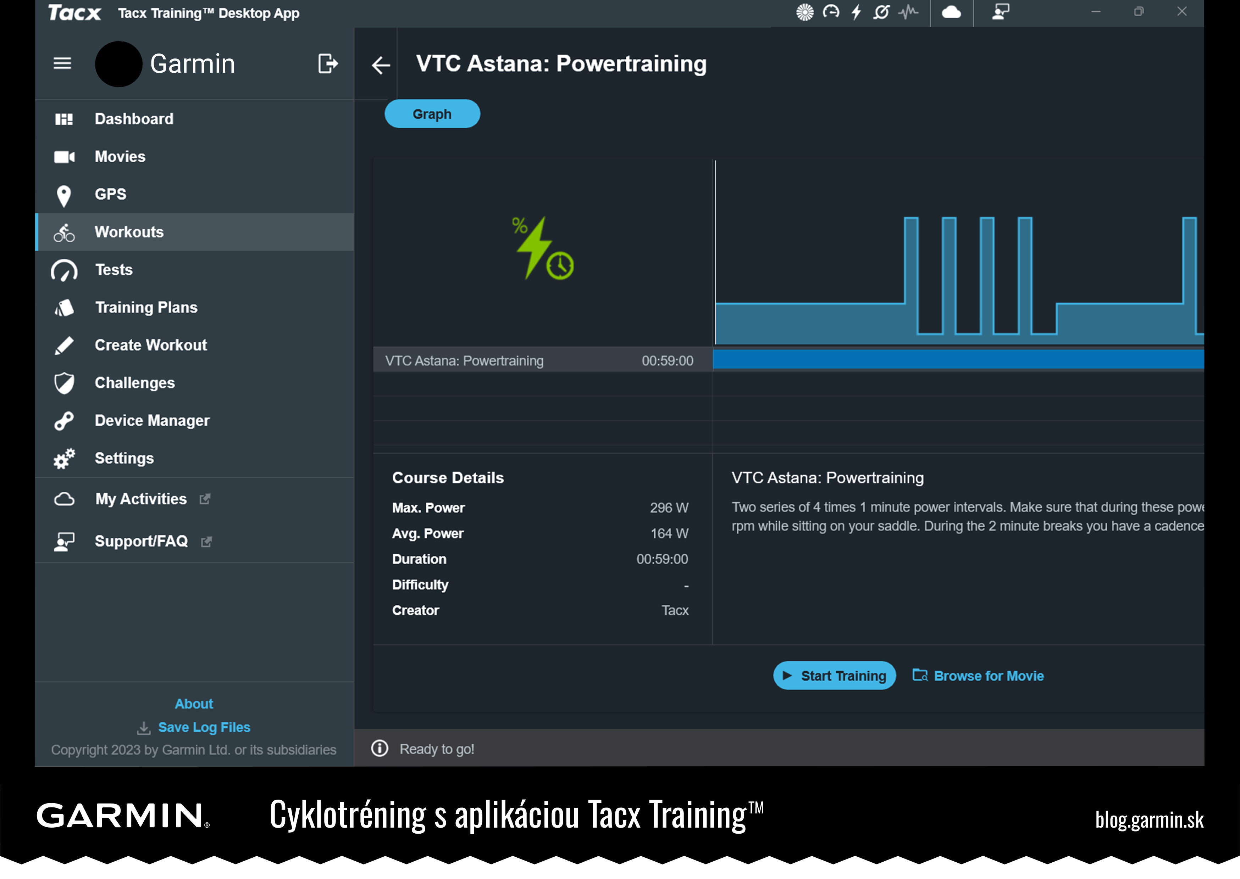The image size is (1240, 879).
Task: Click the Garmin profile avatar
Action: [118, 64]
